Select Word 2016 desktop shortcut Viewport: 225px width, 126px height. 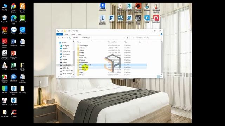tap(13, 42)
